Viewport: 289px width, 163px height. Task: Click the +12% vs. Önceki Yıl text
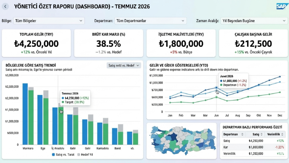(x=36, y=52)
